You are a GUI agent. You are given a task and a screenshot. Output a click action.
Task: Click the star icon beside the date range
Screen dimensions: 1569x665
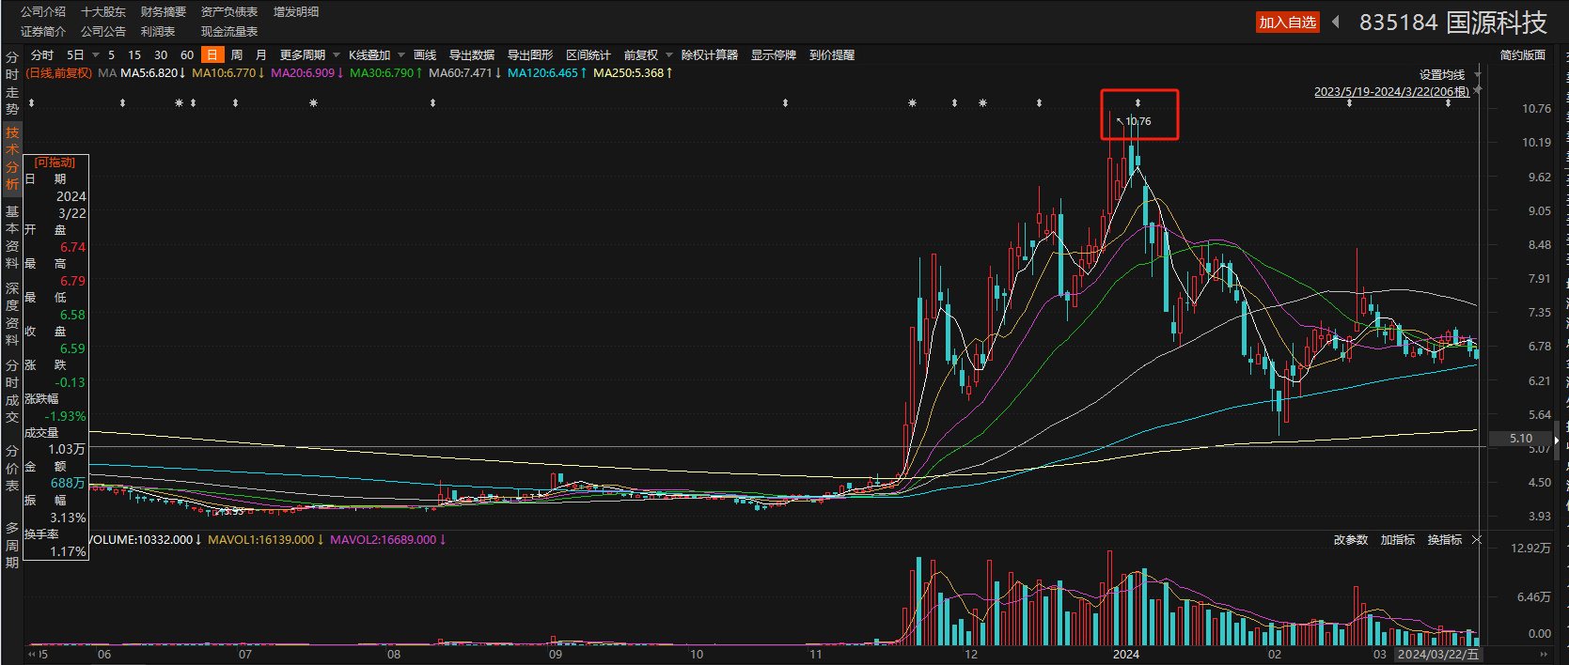coord(1478,90)
